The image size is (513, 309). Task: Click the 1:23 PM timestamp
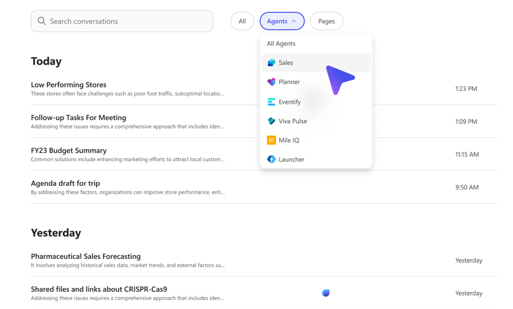pos(466,89)
